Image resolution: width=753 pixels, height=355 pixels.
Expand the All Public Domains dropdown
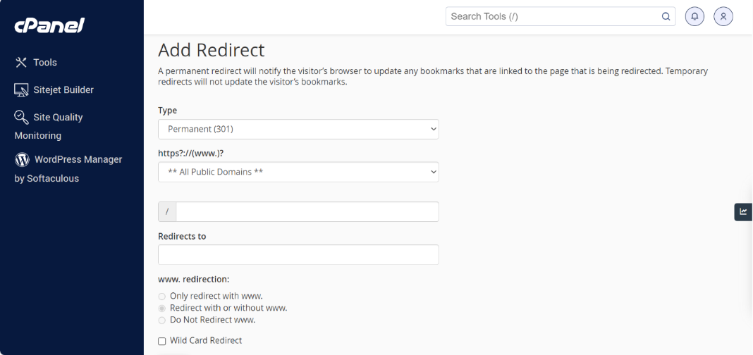pos(298,172)
